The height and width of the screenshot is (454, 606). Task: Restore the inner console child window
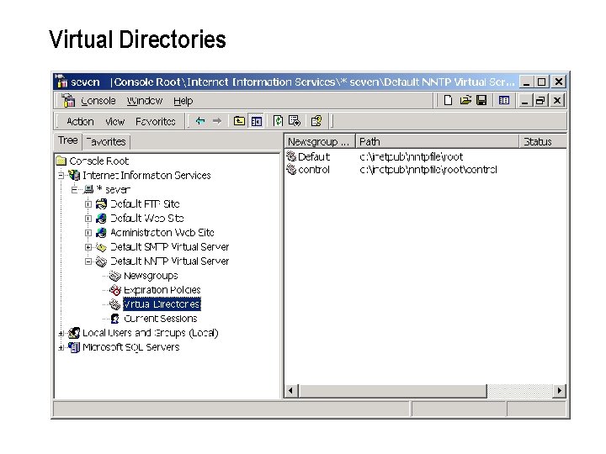(x=540, y=101)
